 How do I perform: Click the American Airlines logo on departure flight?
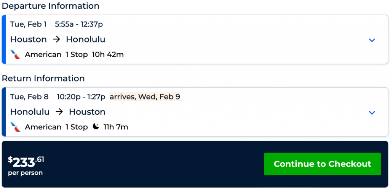tap(16, 55)
